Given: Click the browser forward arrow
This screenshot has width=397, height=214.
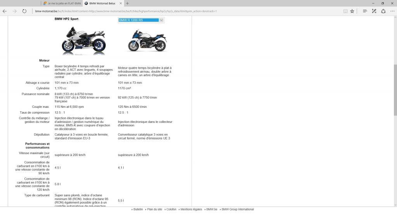Looking at the screenshot, I should point(14,11).
